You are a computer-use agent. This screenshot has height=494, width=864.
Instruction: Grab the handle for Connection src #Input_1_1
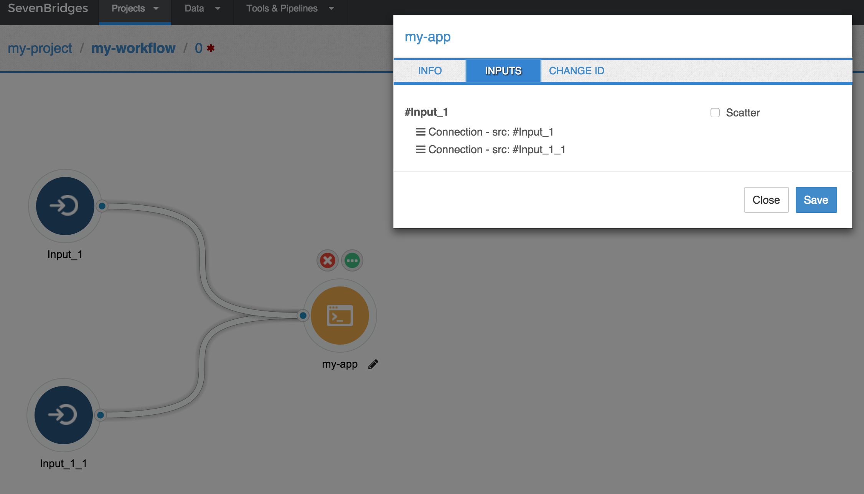pyautogui.click(x=421, y=149)
